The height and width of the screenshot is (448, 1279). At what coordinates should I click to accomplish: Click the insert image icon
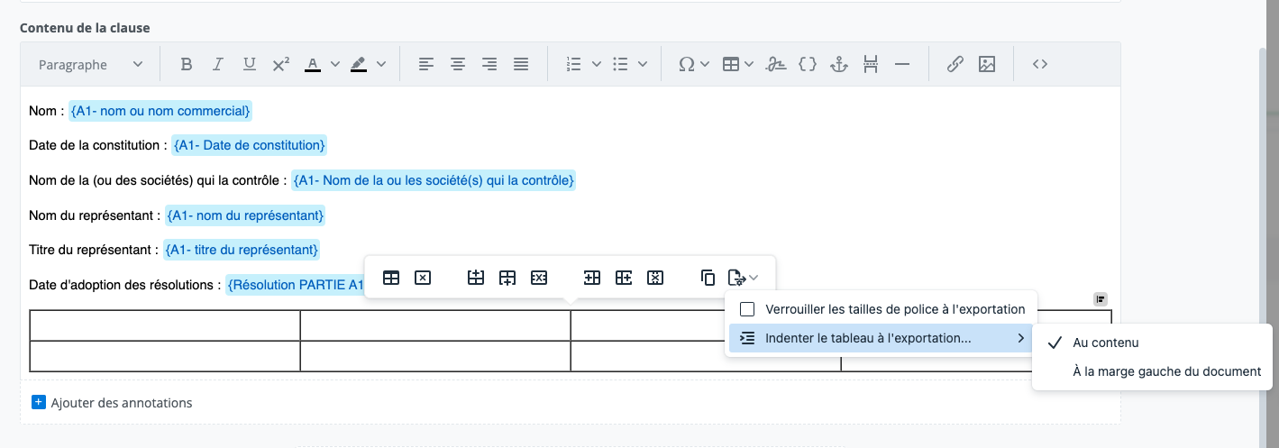pos(987,64)
